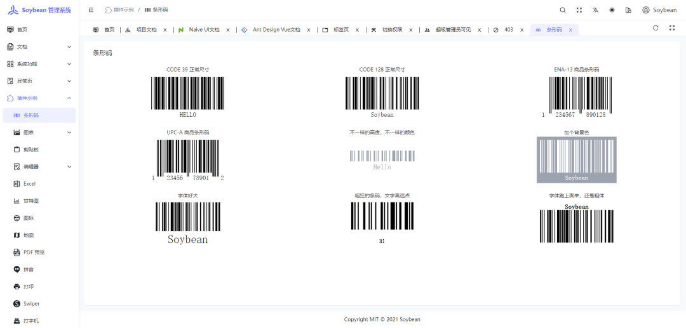The image size is (686, 328).
Task: Click the 不一样的高度,不一样的颜色 label
Action: pyautogui.click(x=382, y=133)
